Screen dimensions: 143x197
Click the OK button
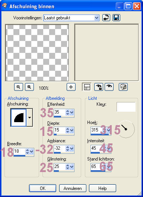[x=42, y=188]
